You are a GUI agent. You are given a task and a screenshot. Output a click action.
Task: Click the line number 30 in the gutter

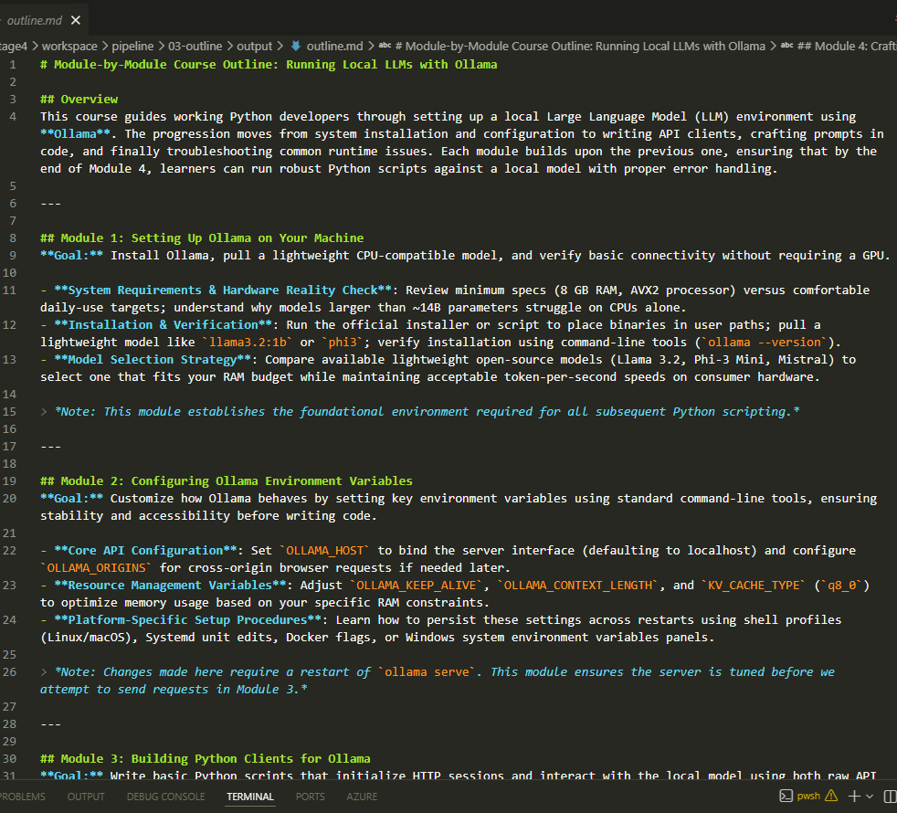[9, 758]
